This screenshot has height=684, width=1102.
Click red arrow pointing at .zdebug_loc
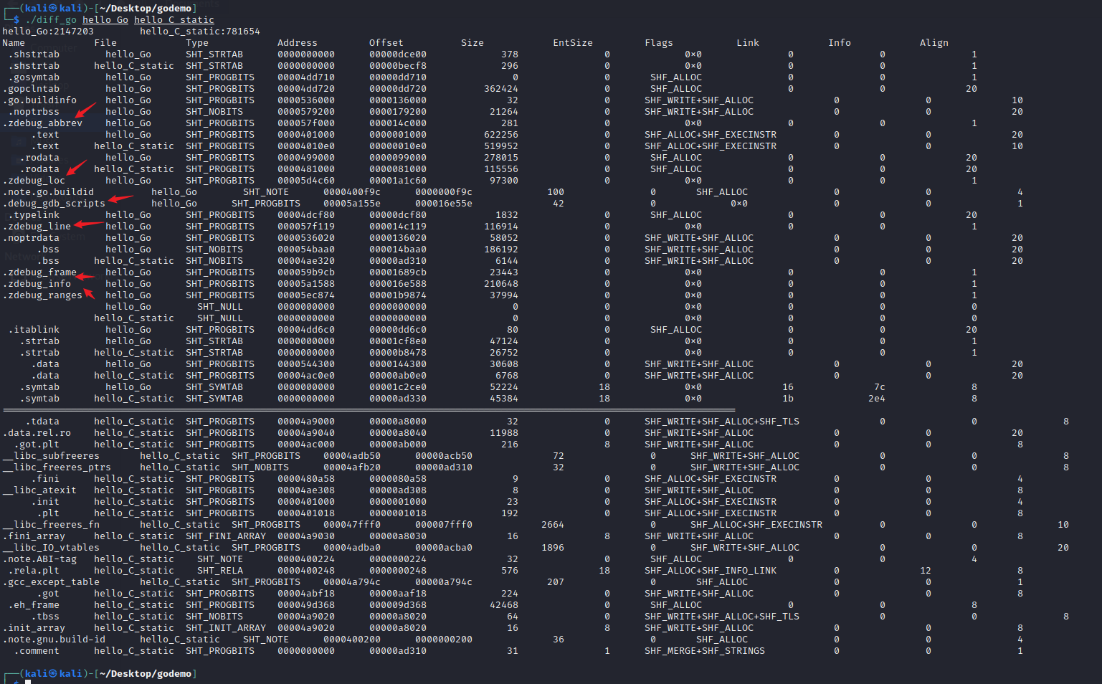76,168
